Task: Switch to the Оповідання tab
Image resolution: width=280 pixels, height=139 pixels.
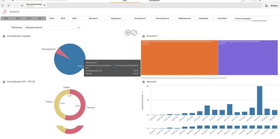Action: click(154, 1)
